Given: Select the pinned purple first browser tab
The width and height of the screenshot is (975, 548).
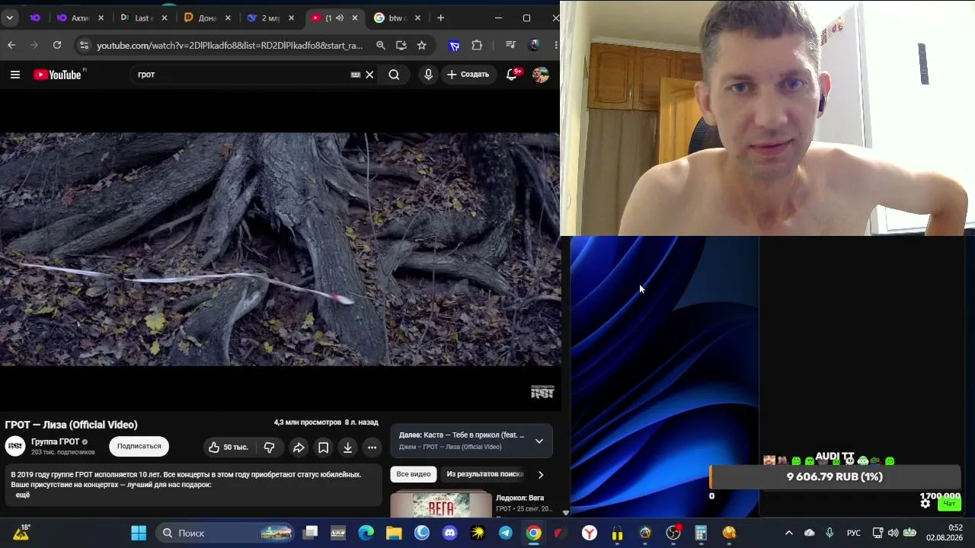Looking at the screenshot, I should tap(35, 18).
